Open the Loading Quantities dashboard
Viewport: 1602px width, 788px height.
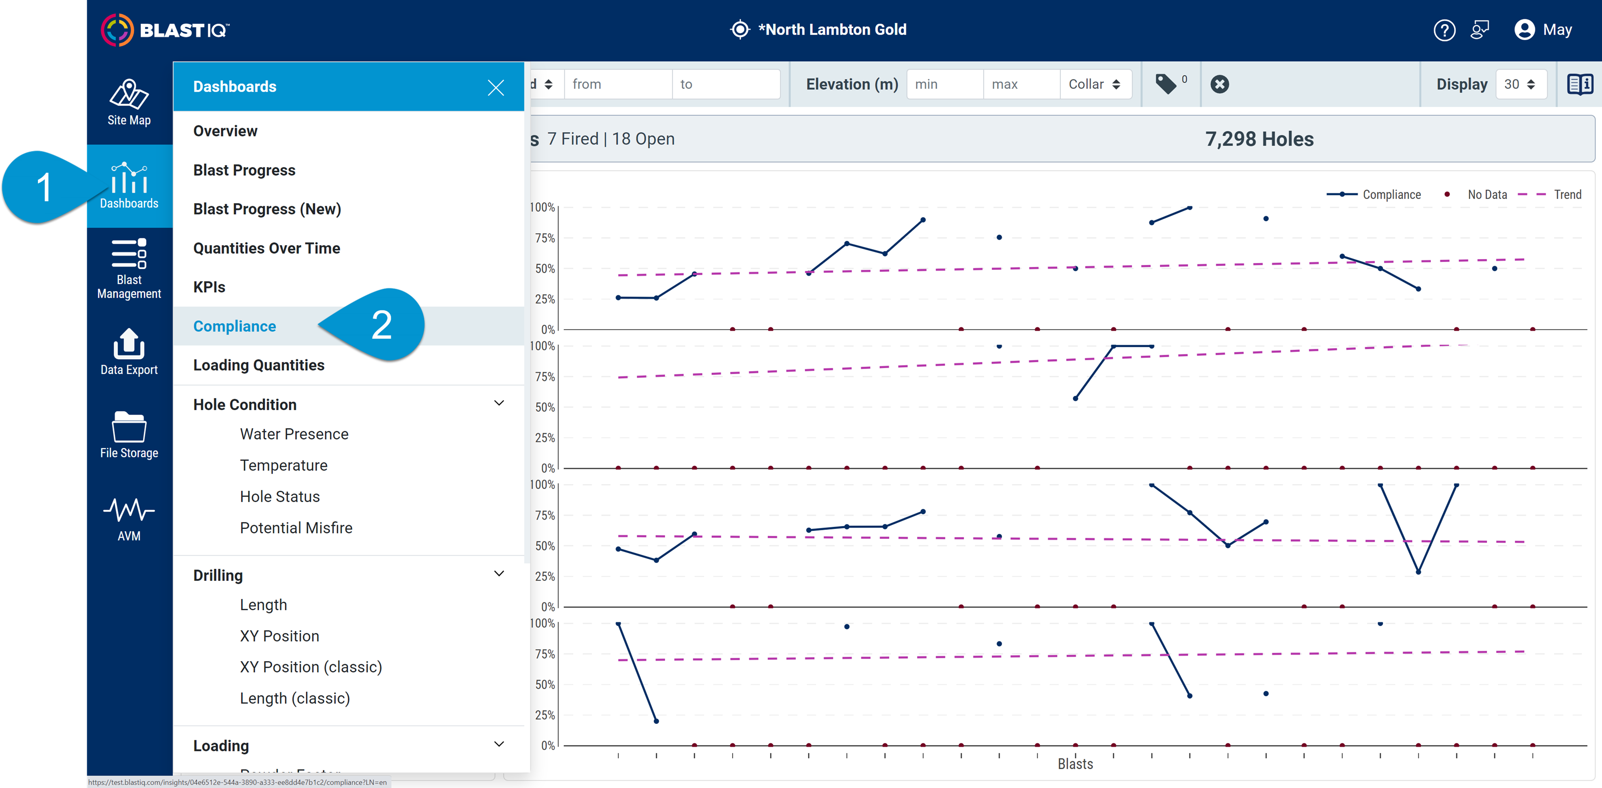tap(259, 365)
